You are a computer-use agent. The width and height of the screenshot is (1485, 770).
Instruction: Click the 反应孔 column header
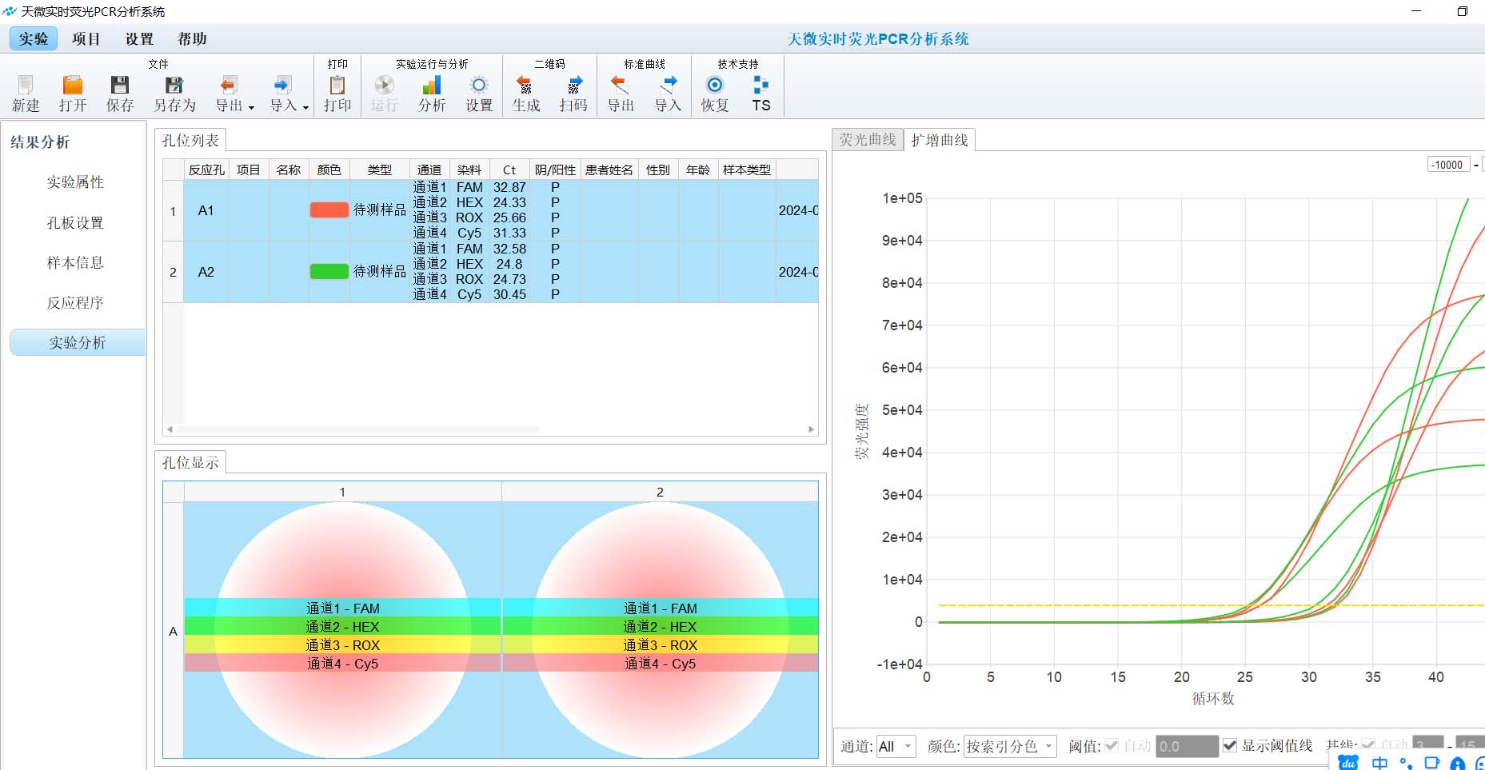pos(206,170)
